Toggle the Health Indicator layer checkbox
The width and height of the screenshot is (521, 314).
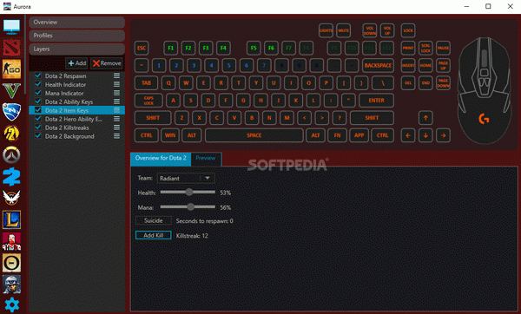38,84
